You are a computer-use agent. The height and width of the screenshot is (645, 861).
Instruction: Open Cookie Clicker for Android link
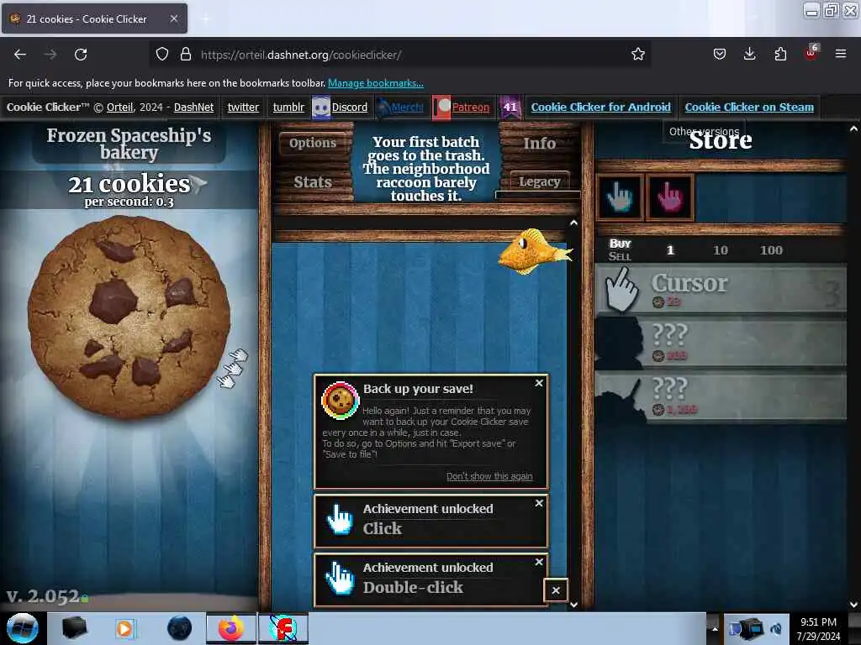[600, 107]
